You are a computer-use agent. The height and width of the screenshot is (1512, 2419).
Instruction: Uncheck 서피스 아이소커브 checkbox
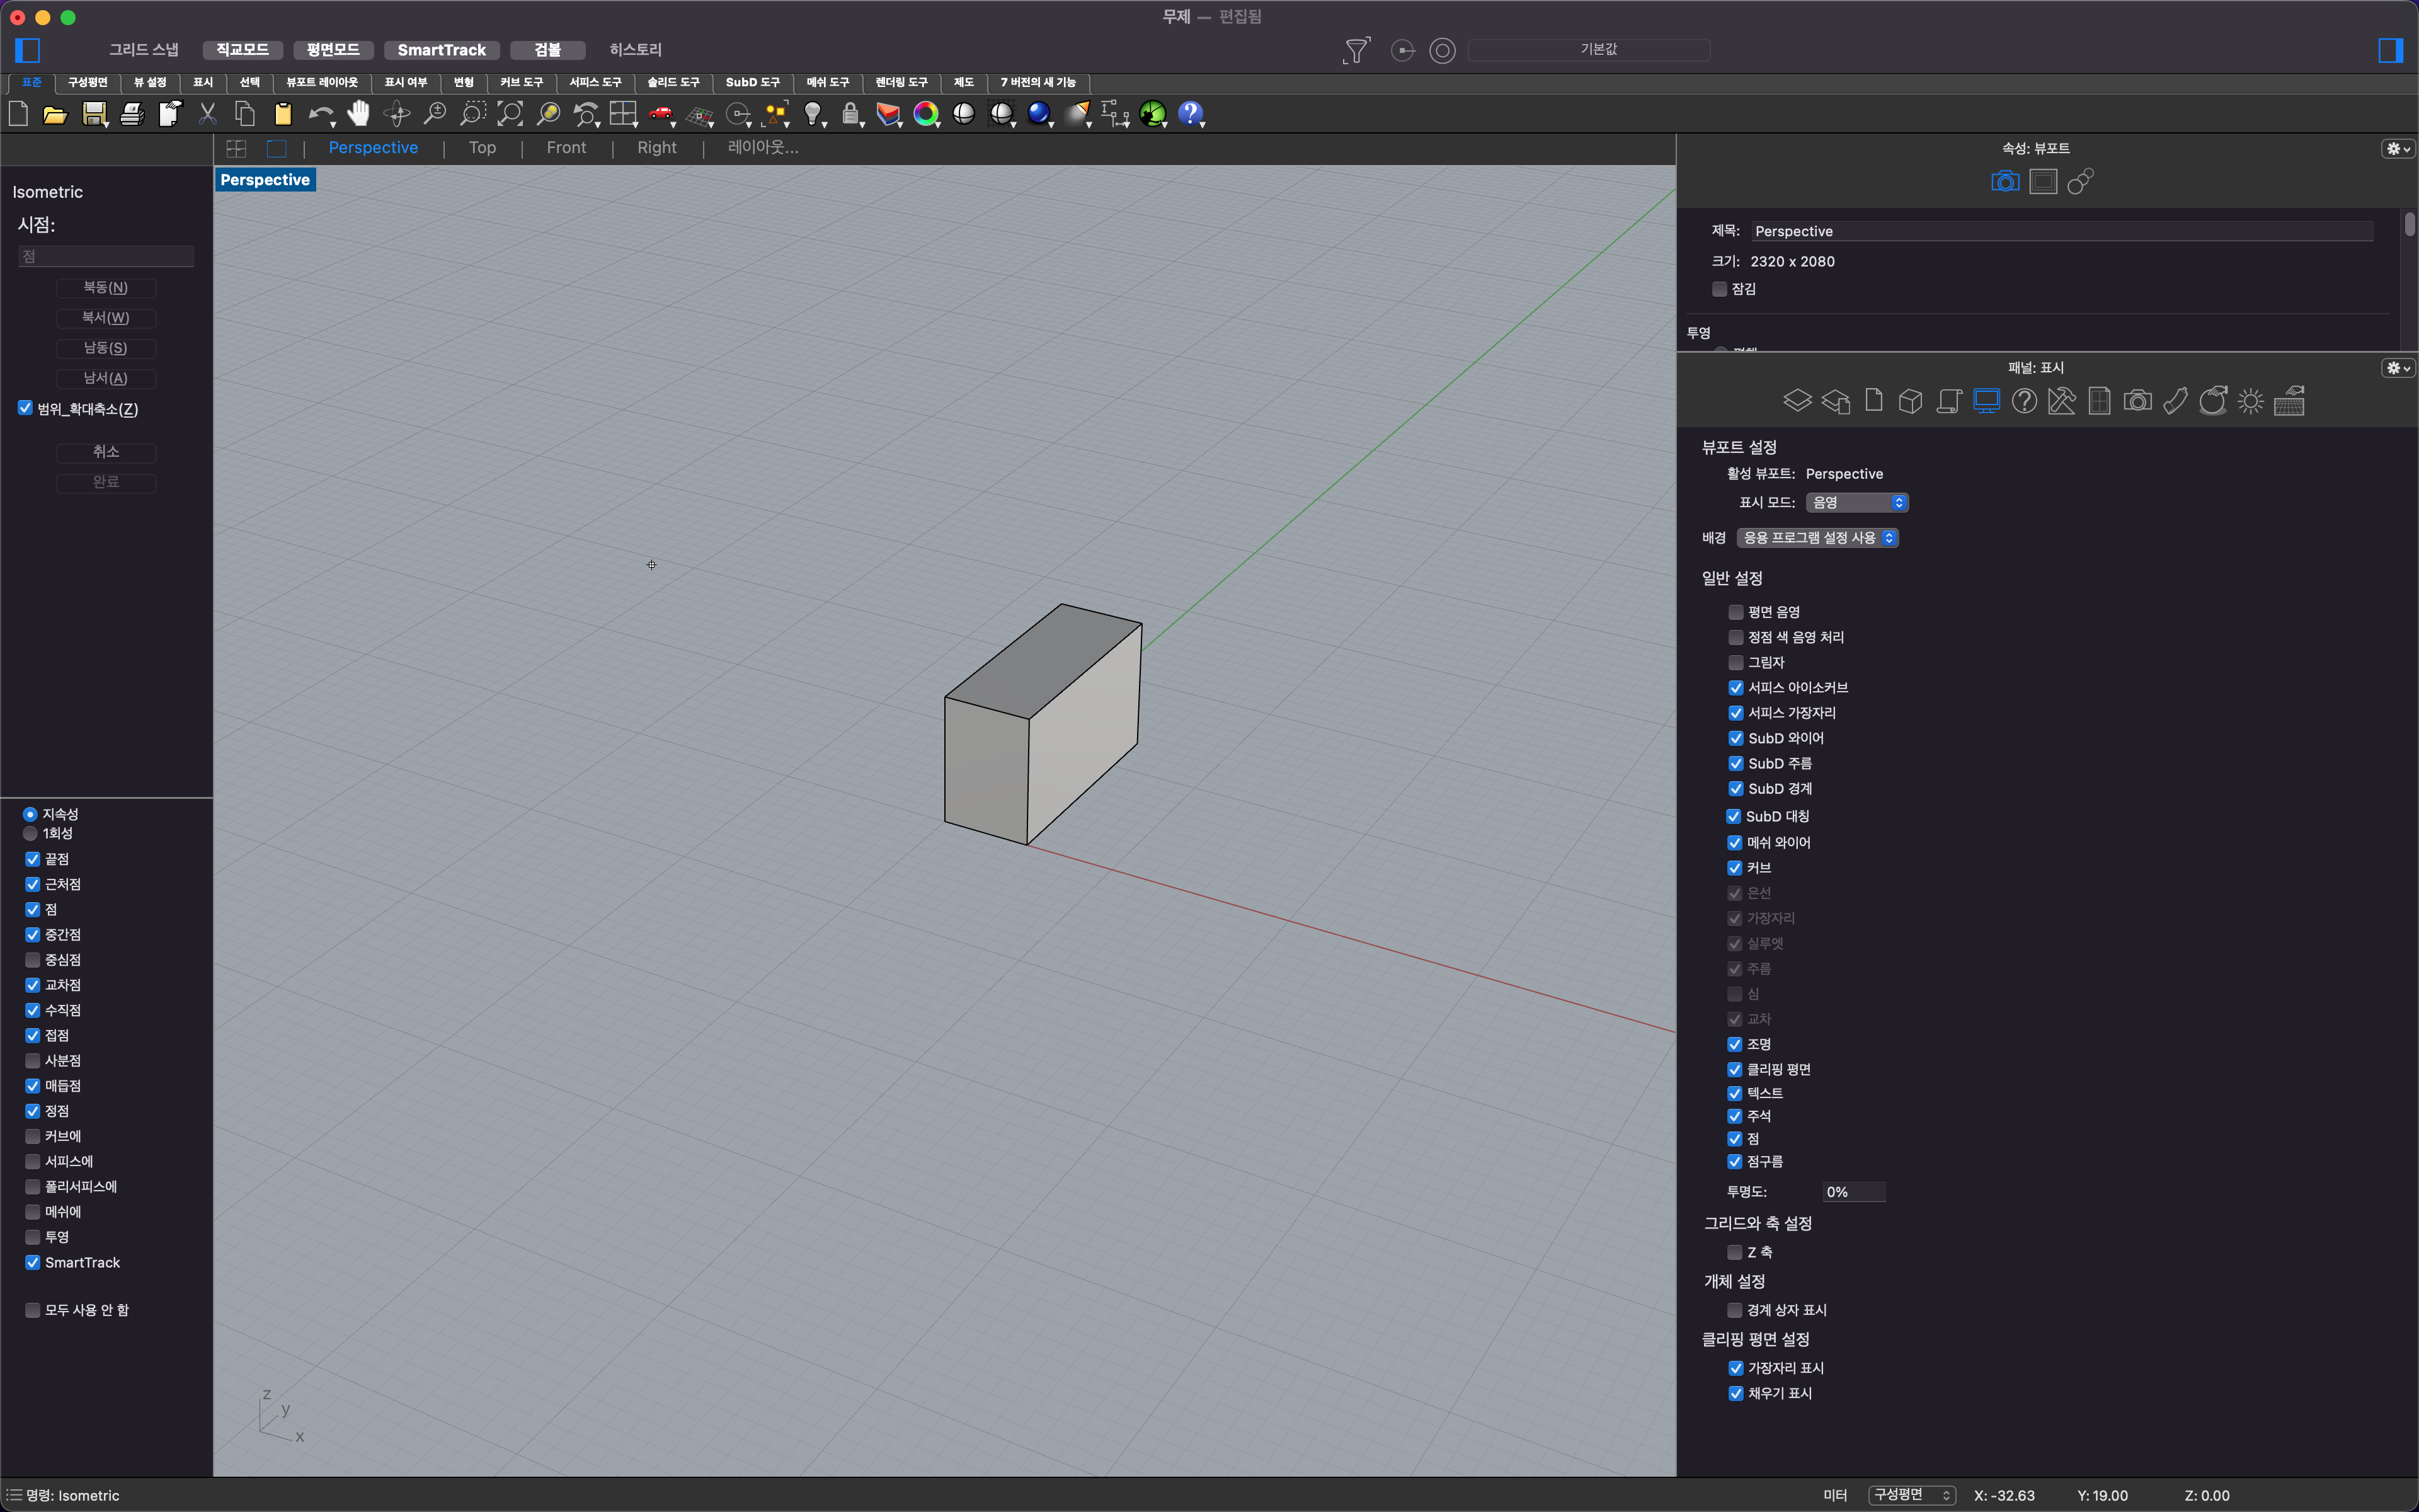pyautogui.click(x=1736, y=687)
